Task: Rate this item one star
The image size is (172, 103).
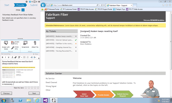Action: (26, 88)
